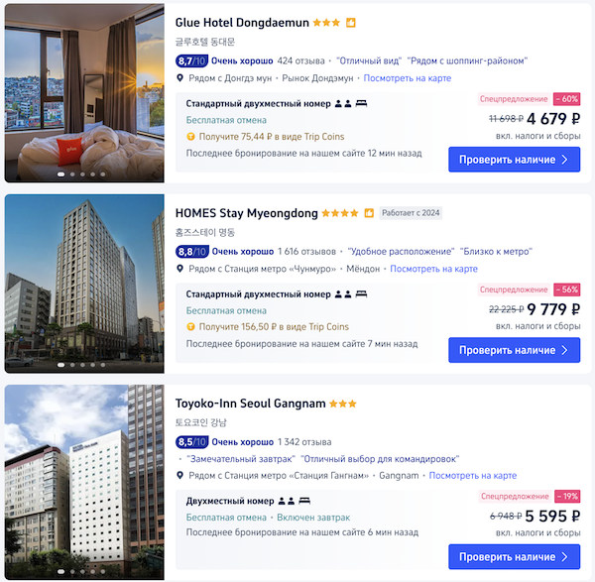Screen dimensions: 595x582
Task: Click the 8,8/10 rating badge of HOMES Stay
Action: [192, 251]
